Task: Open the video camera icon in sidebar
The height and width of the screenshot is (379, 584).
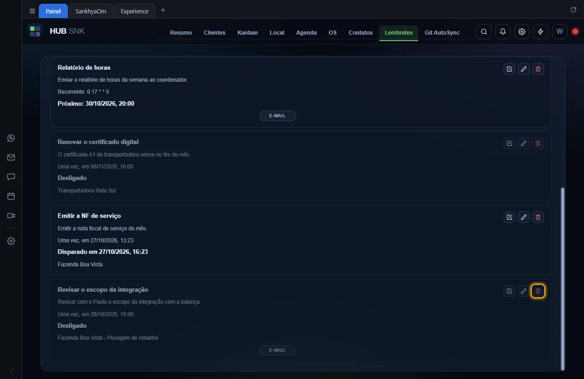Action: [11, 216]
